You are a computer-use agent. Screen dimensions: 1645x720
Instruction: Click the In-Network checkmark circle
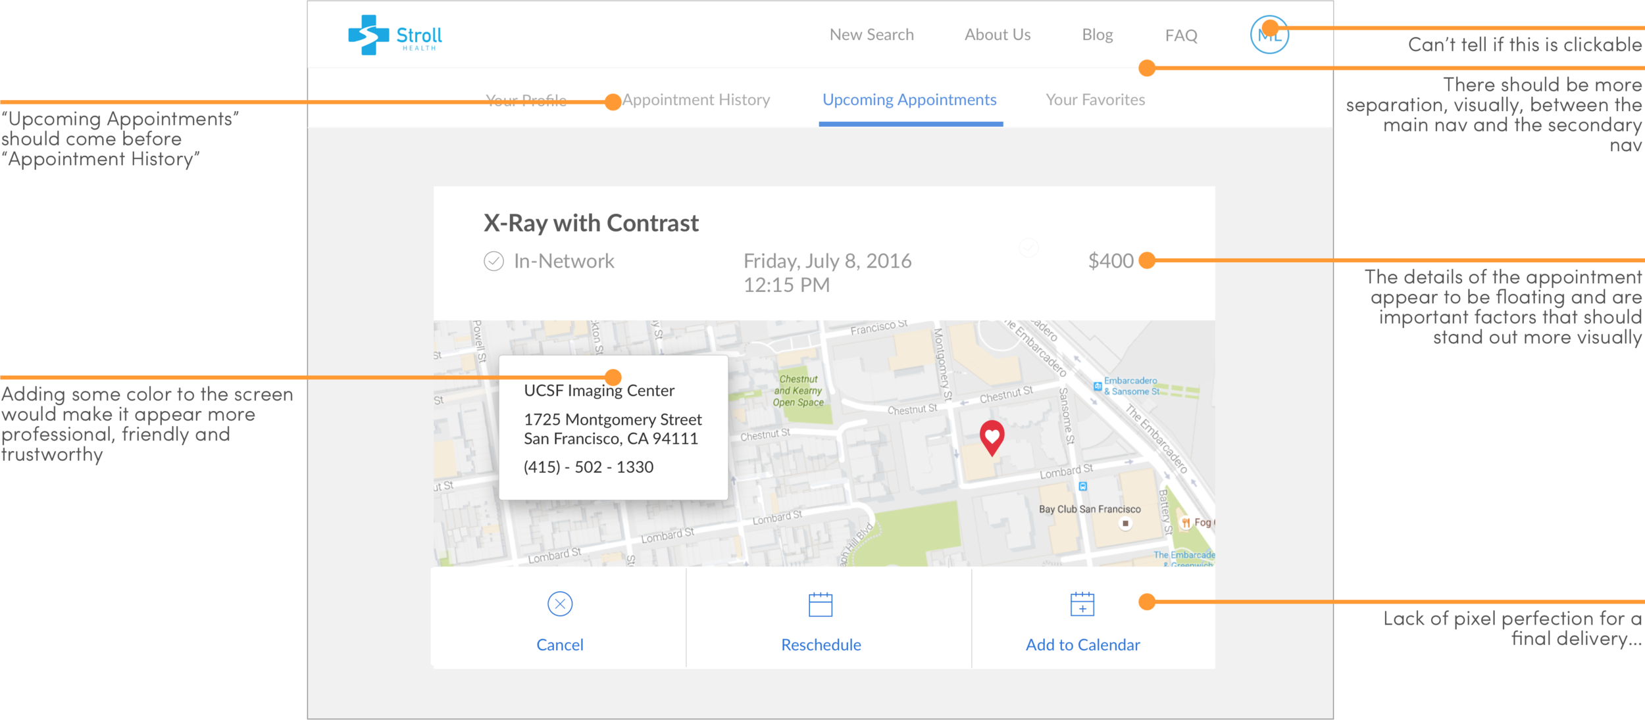pyautogui.click(x=493, y=261)
